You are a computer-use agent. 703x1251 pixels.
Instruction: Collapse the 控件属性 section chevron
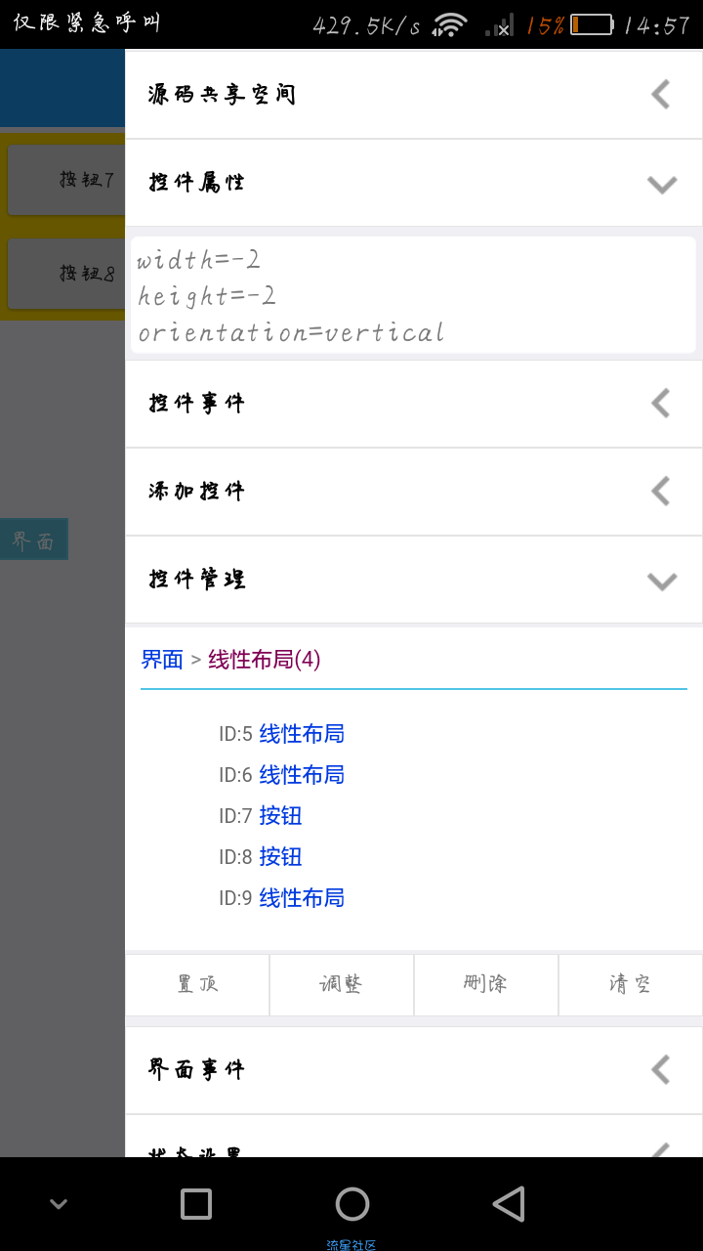662,184
